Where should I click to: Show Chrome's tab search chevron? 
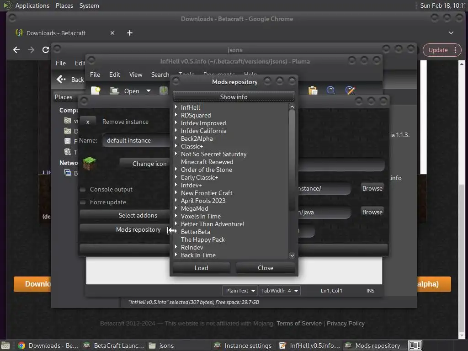click(451, 33)
